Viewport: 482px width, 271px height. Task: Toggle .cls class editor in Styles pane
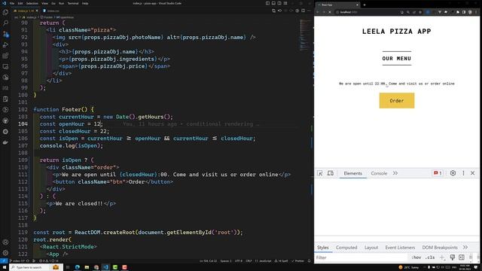430,257
